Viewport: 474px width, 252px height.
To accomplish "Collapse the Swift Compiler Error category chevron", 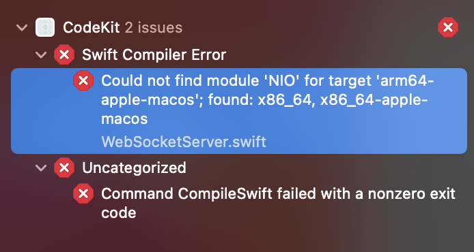I will pos(41,55).
